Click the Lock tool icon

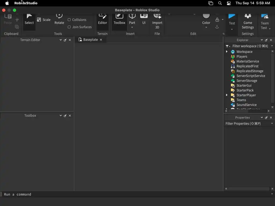coord(217,20)
